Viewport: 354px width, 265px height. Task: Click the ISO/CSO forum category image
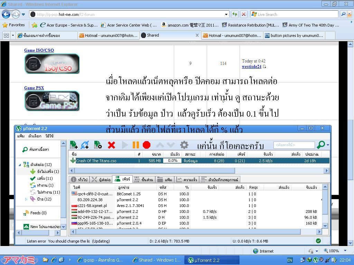[52, 64]
